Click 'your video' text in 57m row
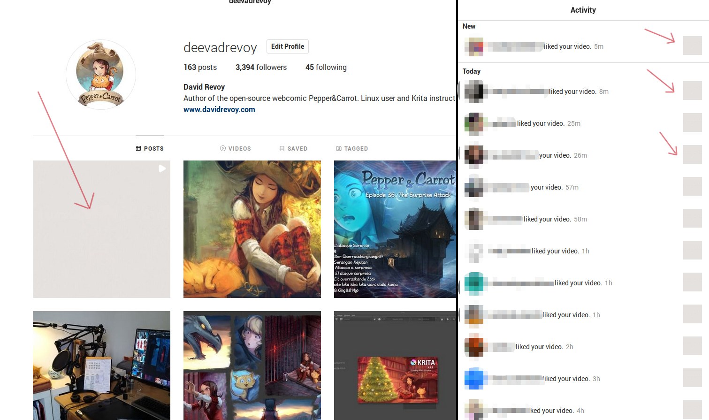 pyautogui.click(x=547, y=187)
